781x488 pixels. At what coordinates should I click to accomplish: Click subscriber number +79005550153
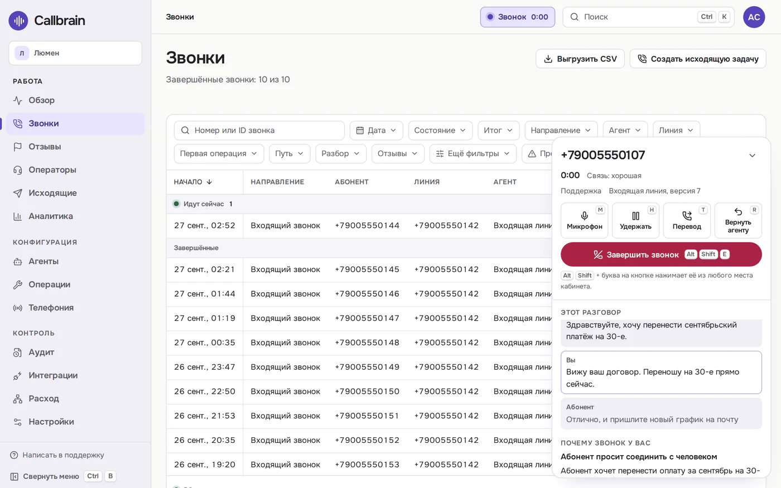tap(367, 465)
